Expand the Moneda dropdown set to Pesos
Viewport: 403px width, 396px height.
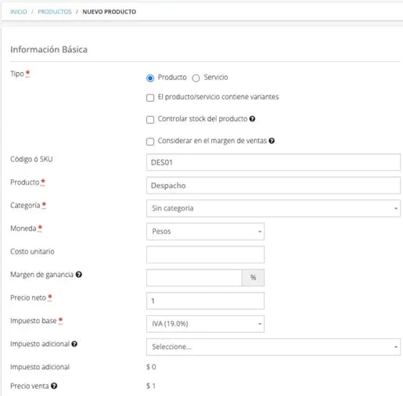(x=205, y=232)
